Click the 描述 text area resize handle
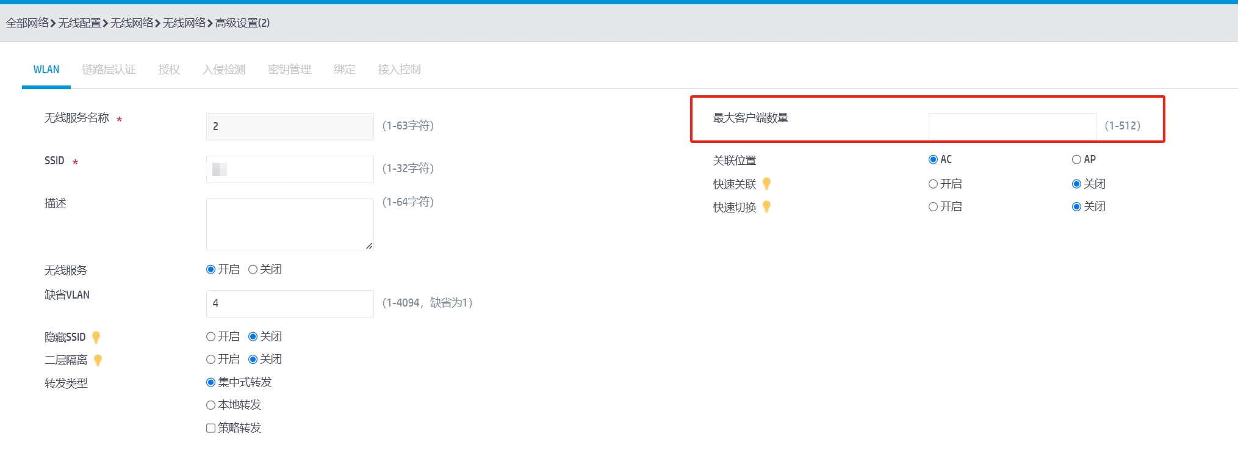The width and height of the screenshot is (1238, 450). coord(369,245)
